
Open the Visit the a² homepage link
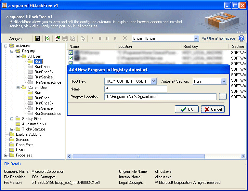click(x=218, y=38)
